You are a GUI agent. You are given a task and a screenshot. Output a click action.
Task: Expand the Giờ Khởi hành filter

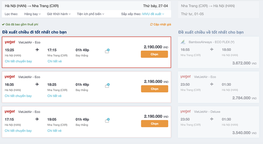tap(59, 14)
